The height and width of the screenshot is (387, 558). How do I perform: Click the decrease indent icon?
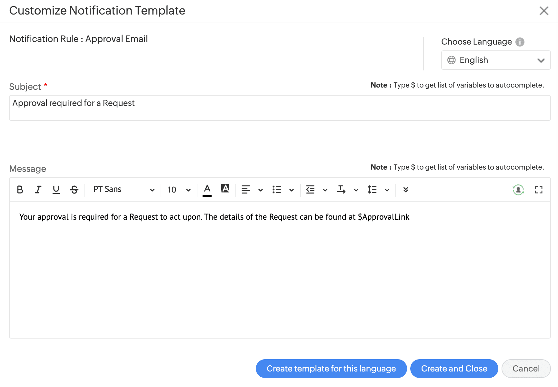click(310, 190)
